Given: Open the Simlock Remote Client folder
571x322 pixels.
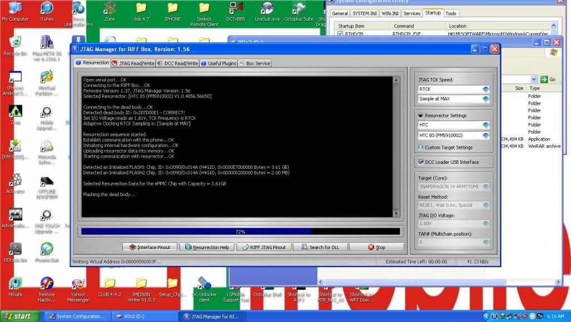Looking at the screenshot, I should tap(204, 14).
